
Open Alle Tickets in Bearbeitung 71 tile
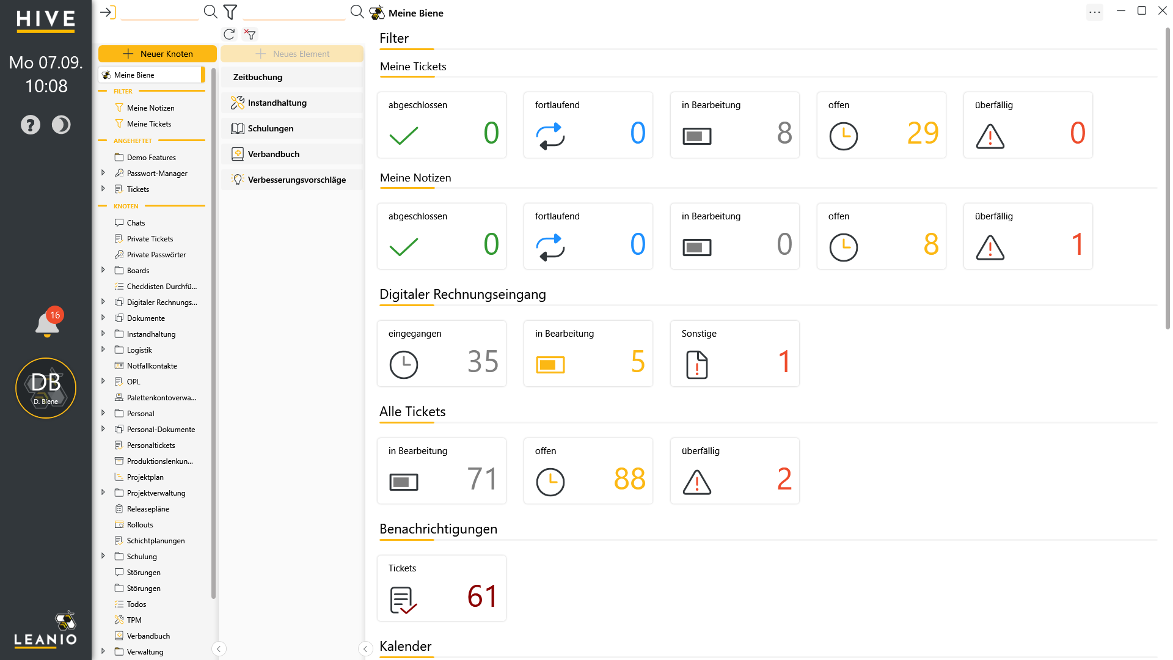(442, 471)
